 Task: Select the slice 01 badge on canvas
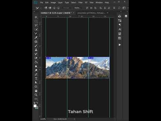[48, 58]
